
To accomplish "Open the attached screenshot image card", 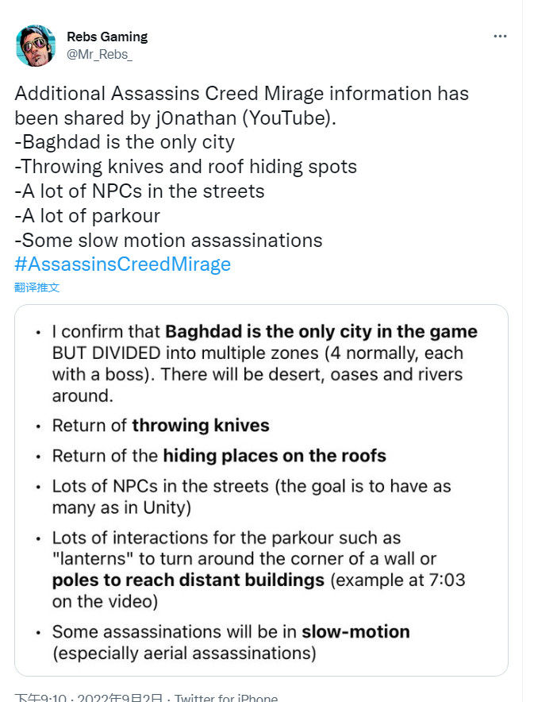I will [x=261, y=490].
